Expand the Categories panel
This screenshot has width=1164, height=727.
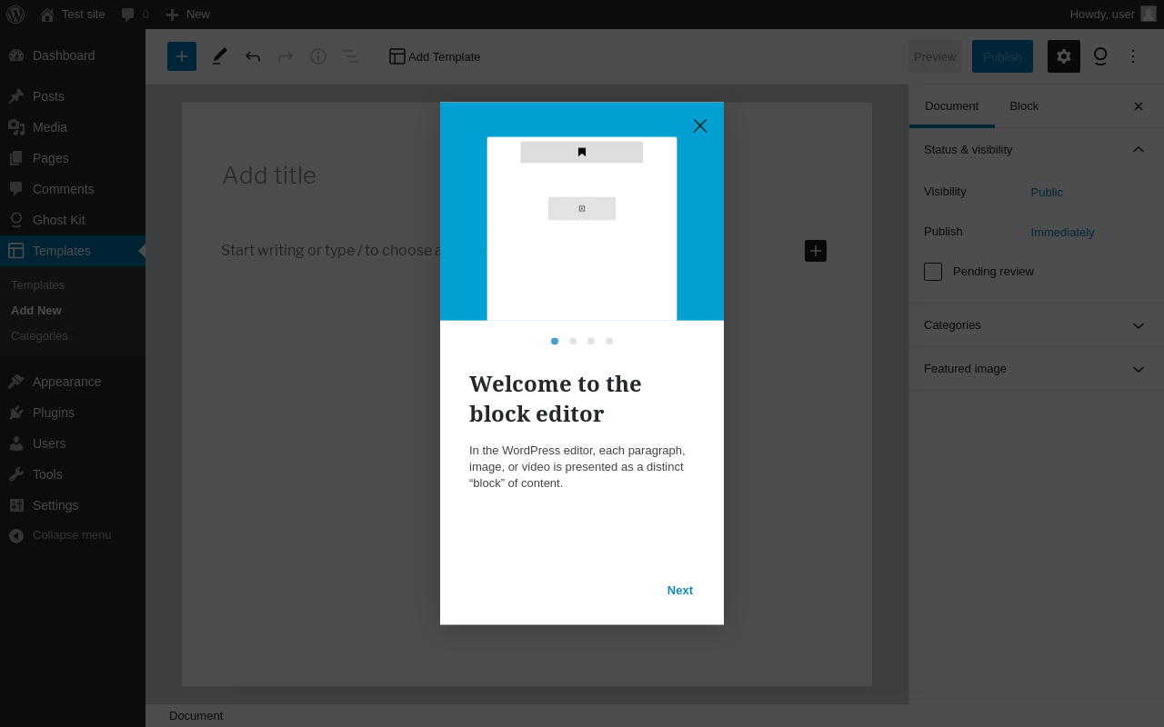tap(1036, 325)
